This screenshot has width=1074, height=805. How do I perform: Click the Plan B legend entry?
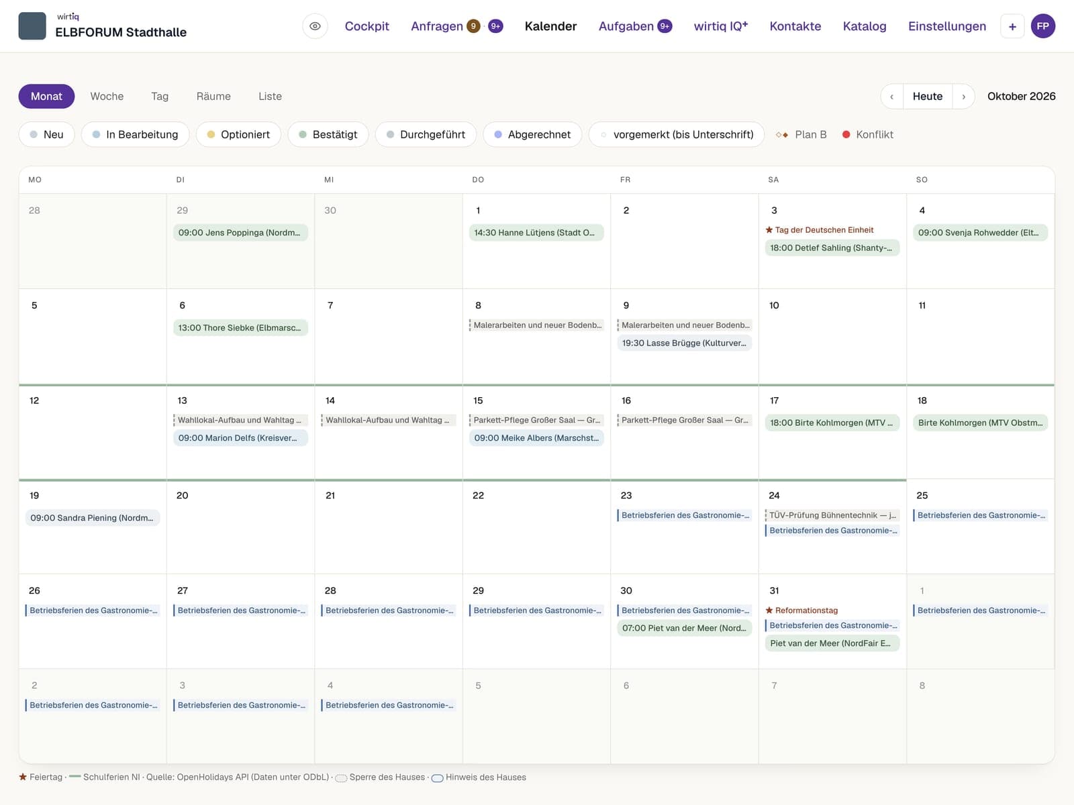801,134
